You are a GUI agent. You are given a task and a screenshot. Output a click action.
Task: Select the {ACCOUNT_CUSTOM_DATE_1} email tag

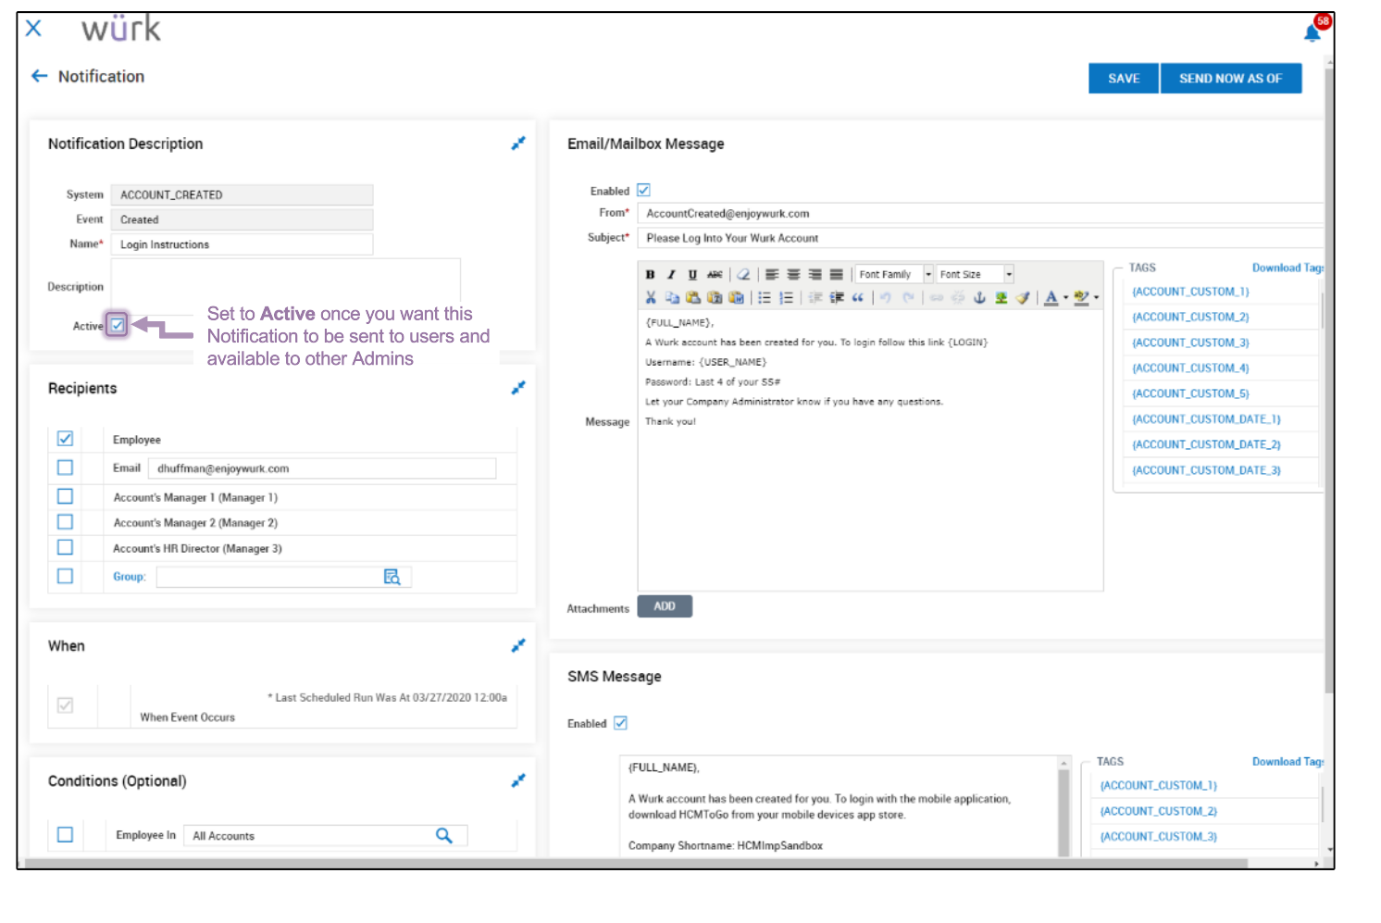click(x=1207, y=419)
